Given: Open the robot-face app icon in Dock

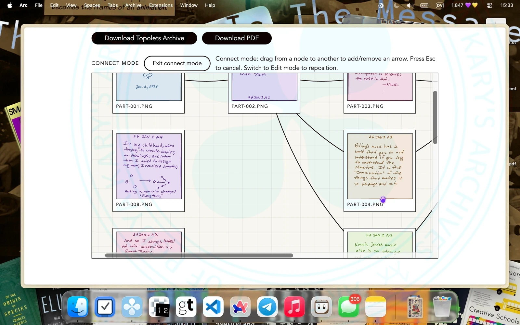Looking at the screenshot, I should [321, 307].
